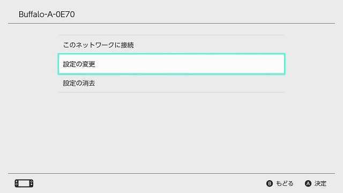Screen dimensions: 343x193
Task: Click the circular B button icon
Action: pos(270,183)
